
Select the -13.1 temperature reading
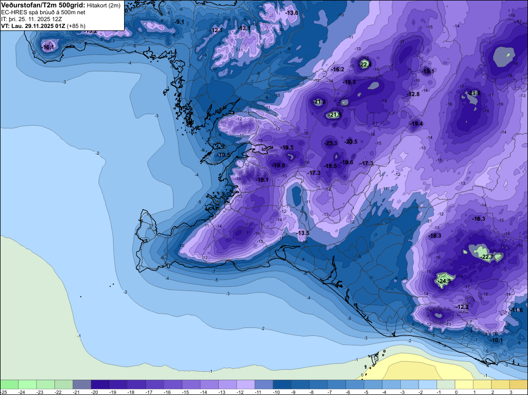coord(244,29)
